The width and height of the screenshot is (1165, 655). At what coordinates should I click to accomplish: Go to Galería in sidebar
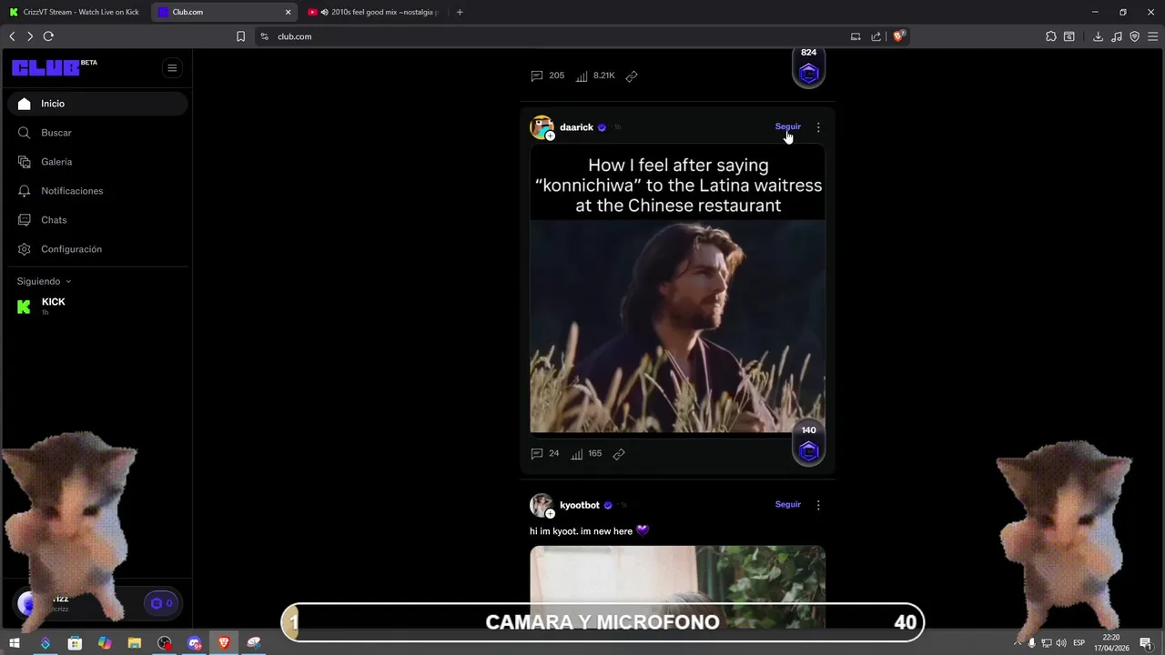(97, 162)
